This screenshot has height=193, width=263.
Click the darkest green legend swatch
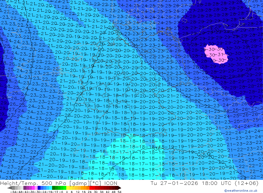53,188
